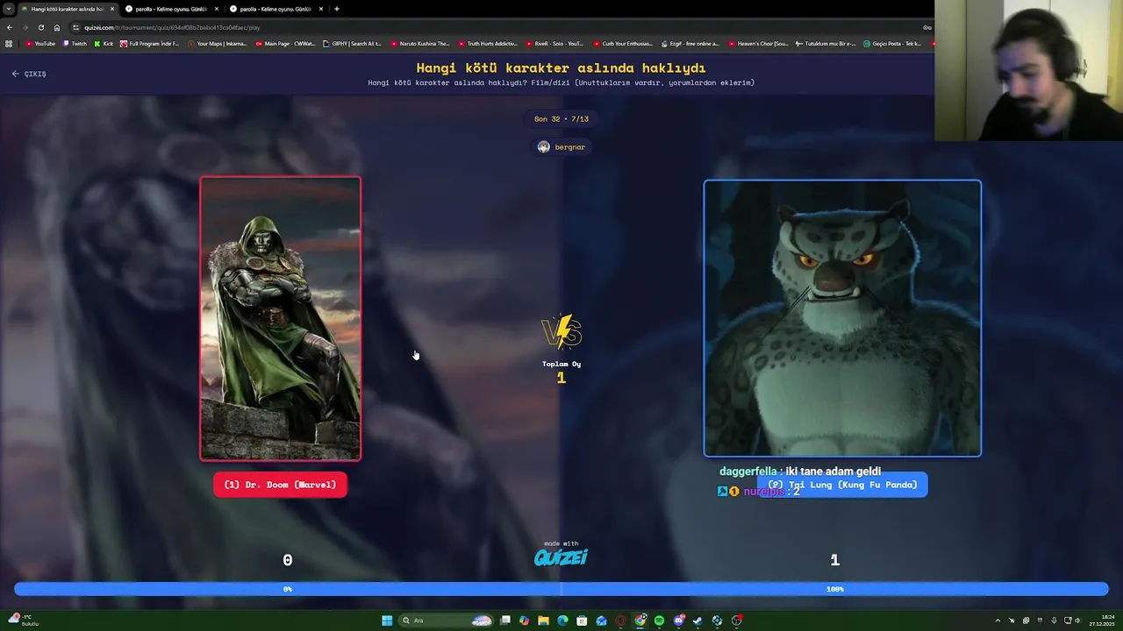Open a new browser tab
The image size is (1123, 631).
pyautogui.click(x=337, y=9)
